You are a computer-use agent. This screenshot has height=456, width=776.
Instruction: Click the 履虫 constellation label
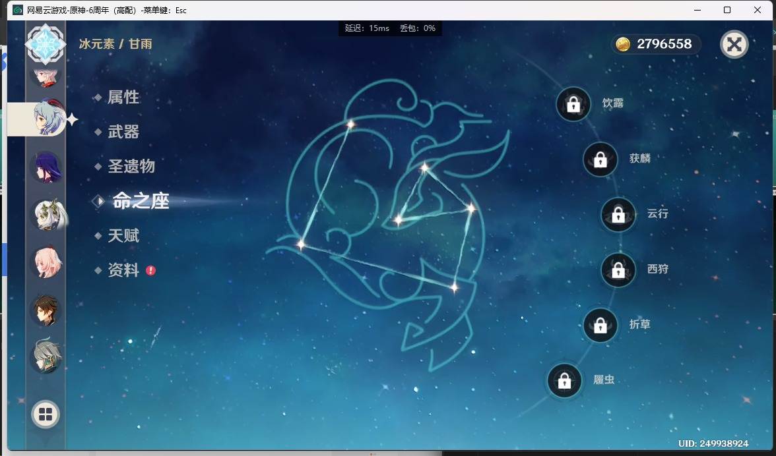[604, 380]
